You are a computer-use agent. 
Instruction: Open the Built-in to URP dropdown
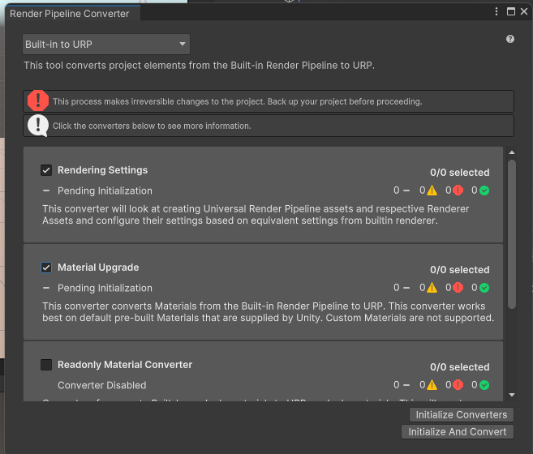coord(106,44)
